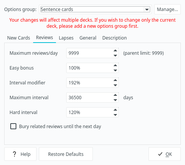
Task: Increase Maximum reviews/day with up arrow
Action: coord(115,51)
